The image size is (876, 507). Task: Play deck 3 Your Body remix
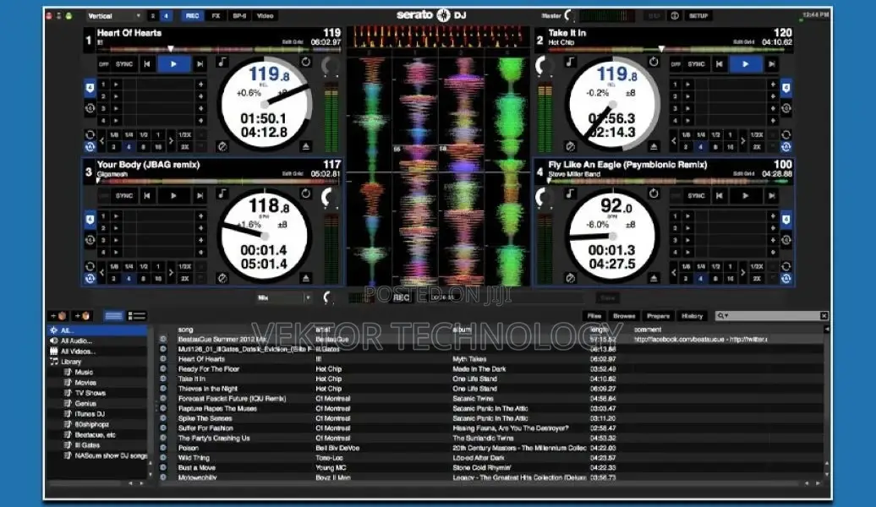[x=173, y=196]
